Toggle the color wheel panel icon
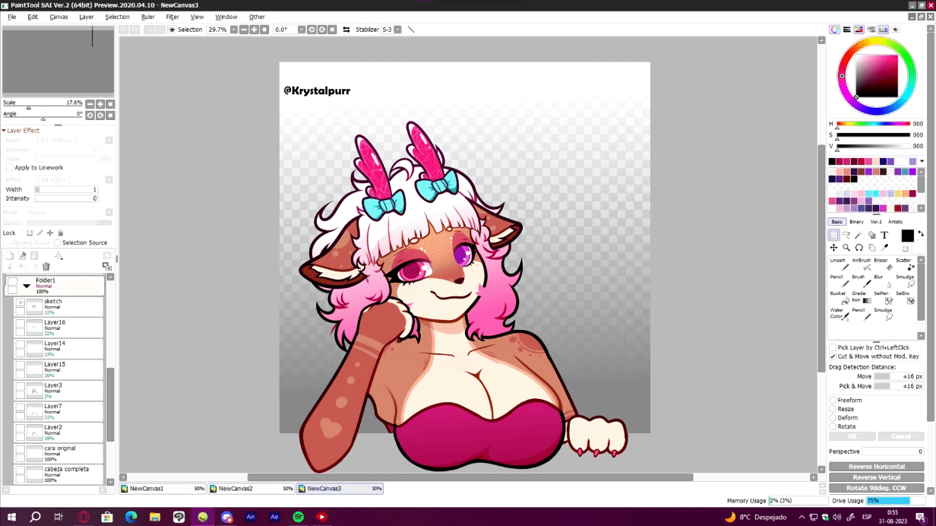936x526 pixels. [x=834, y=30]
